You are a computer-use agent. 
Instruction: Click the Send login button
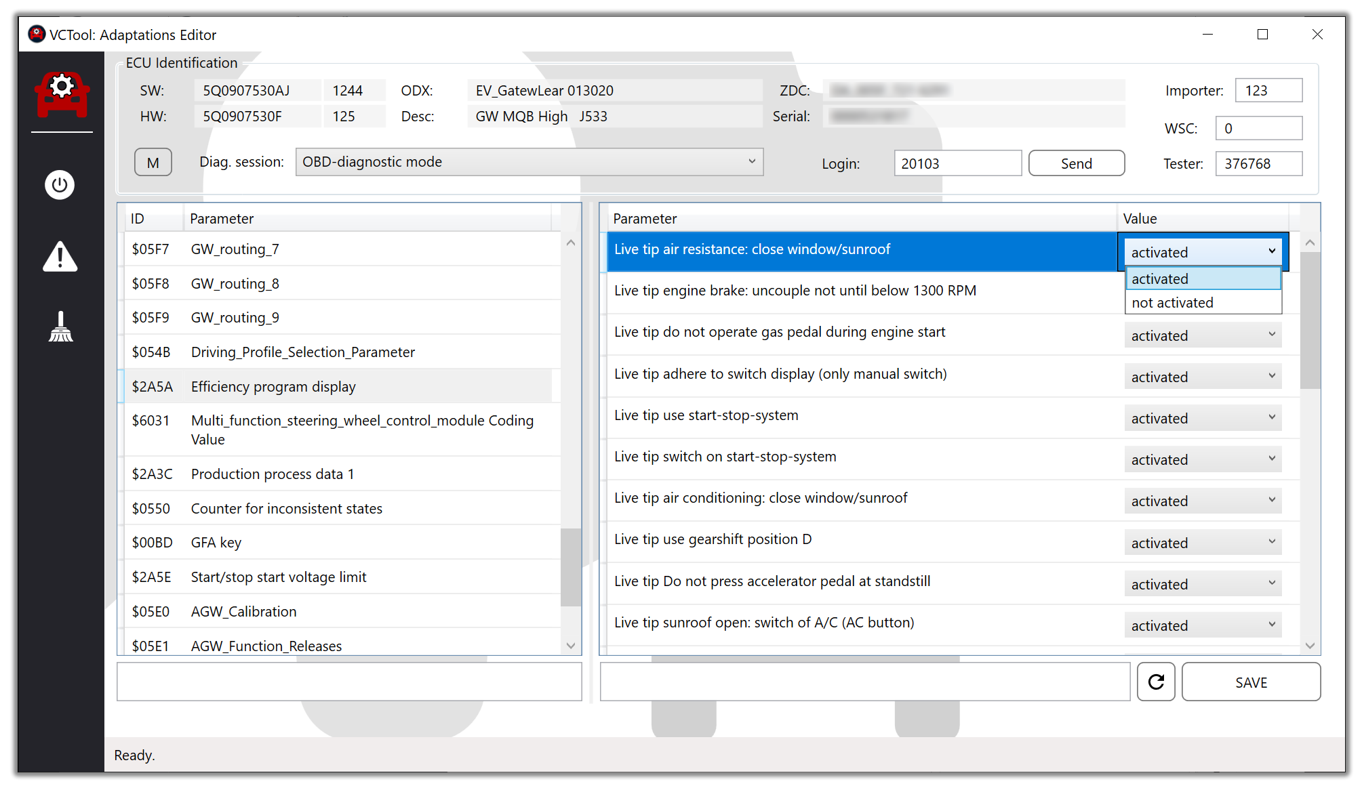[x=1076, y=163]
